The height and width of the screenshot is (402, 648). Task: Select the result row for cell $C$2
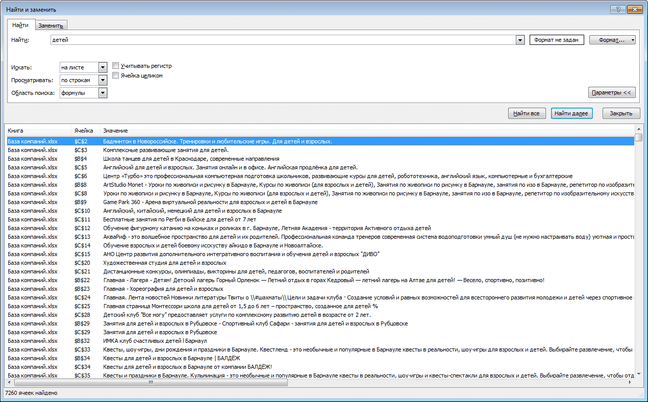320,141
